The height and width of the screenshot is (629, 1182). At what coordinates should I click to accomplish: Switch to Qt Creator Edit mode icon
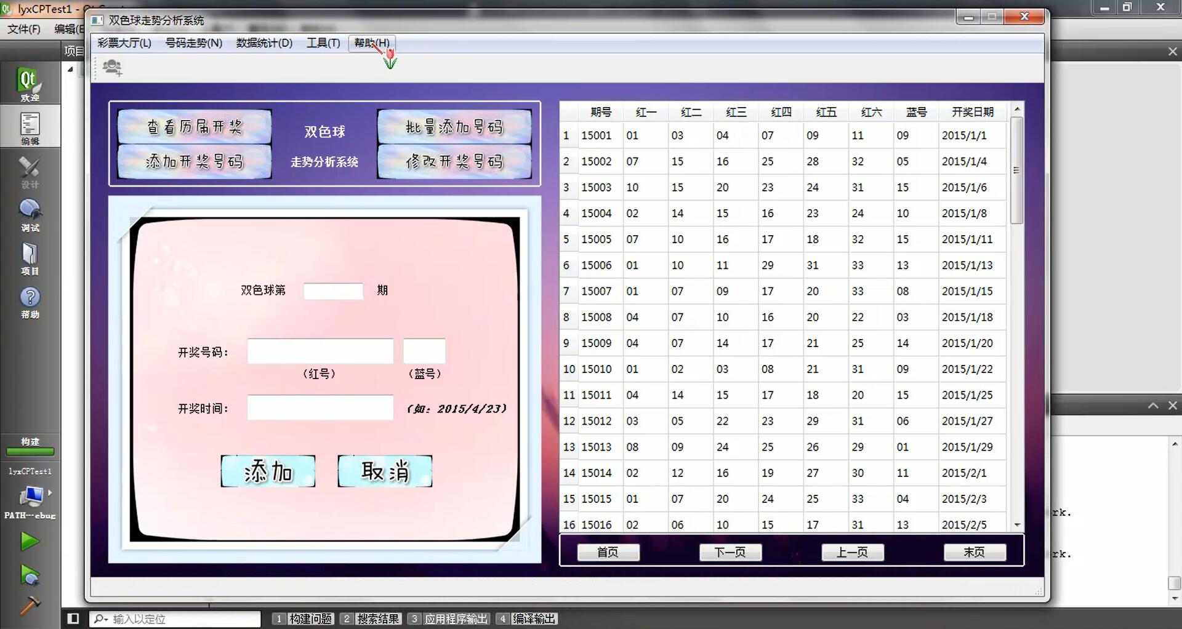pyautogui.click(x=30, y=128)
